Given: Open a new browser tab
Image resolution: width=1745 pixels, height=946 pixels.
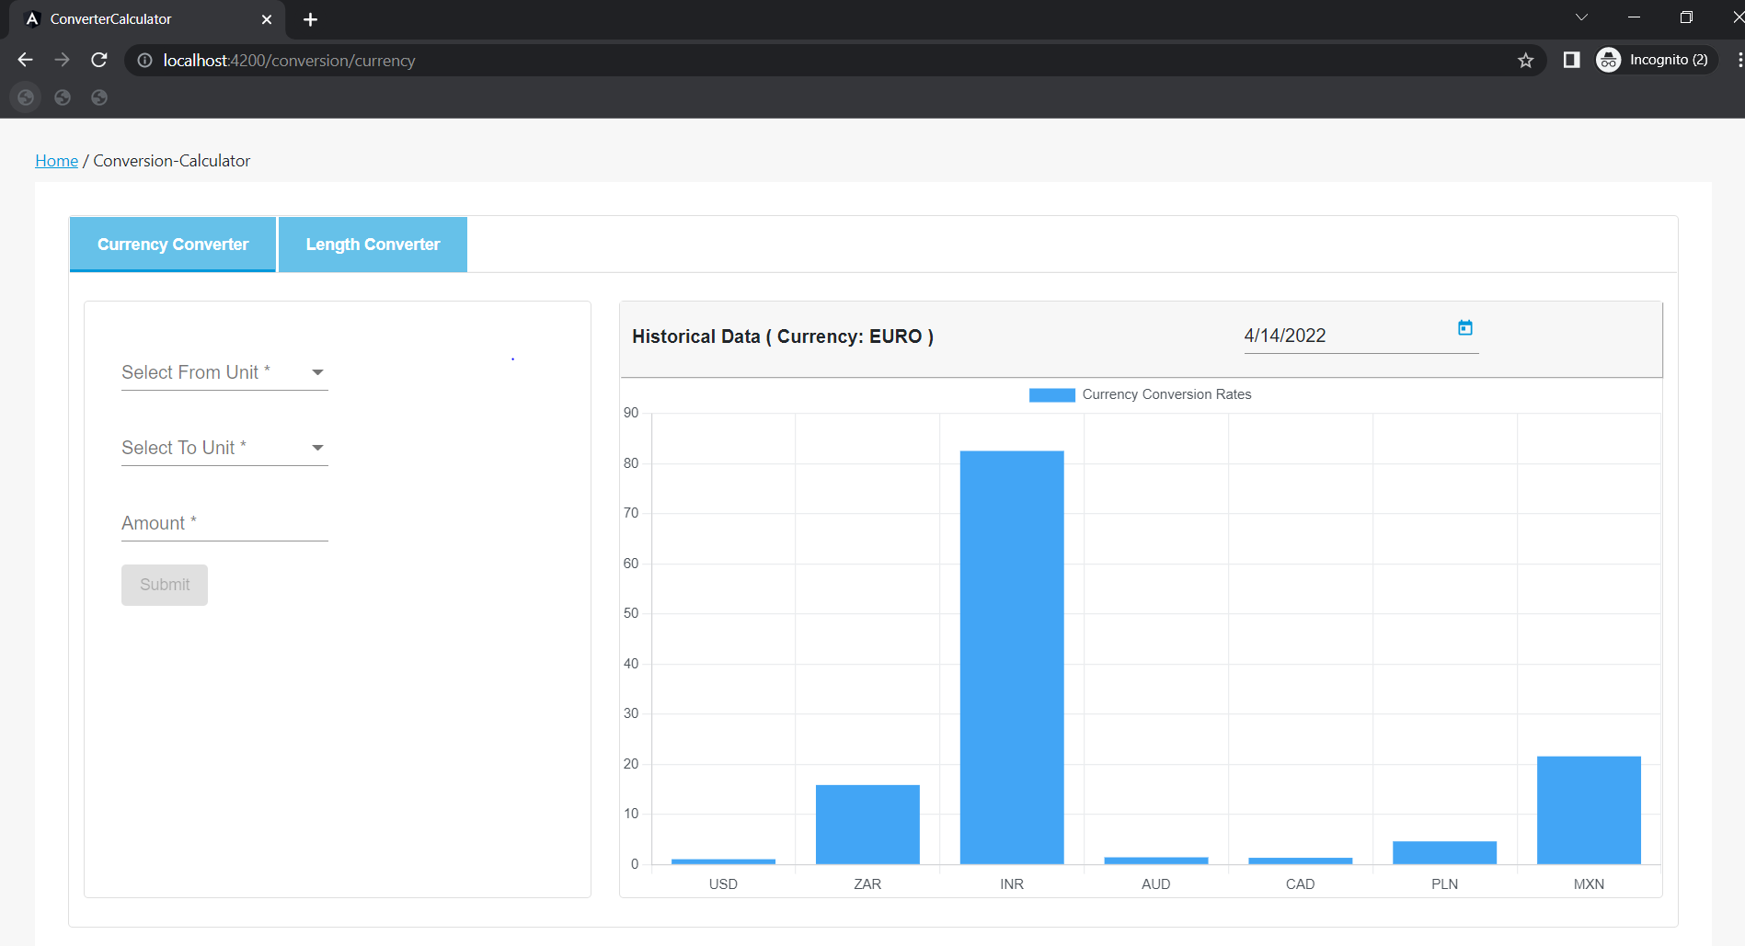Looking at the screenshot, I should 311,19.
